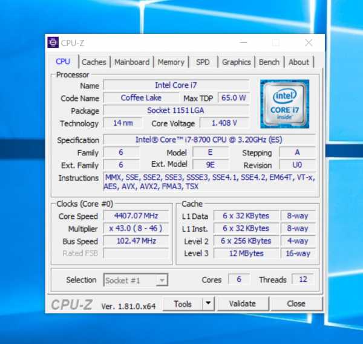The image size is (363, 344).
Task: Click the Model value E
Action: click(210, 152)
